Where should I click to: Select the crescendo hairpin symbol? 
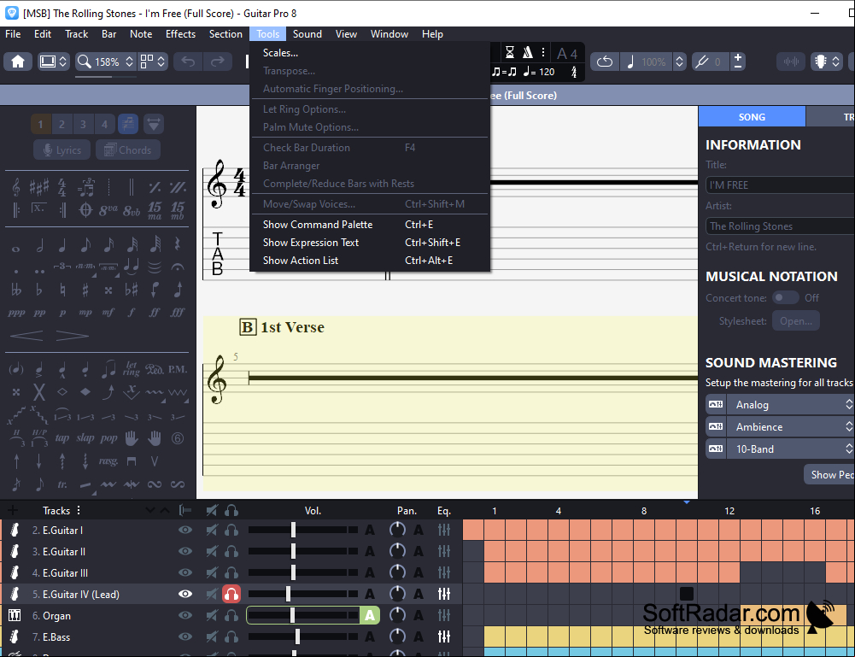pyautogui.click(x=26, y=335)
